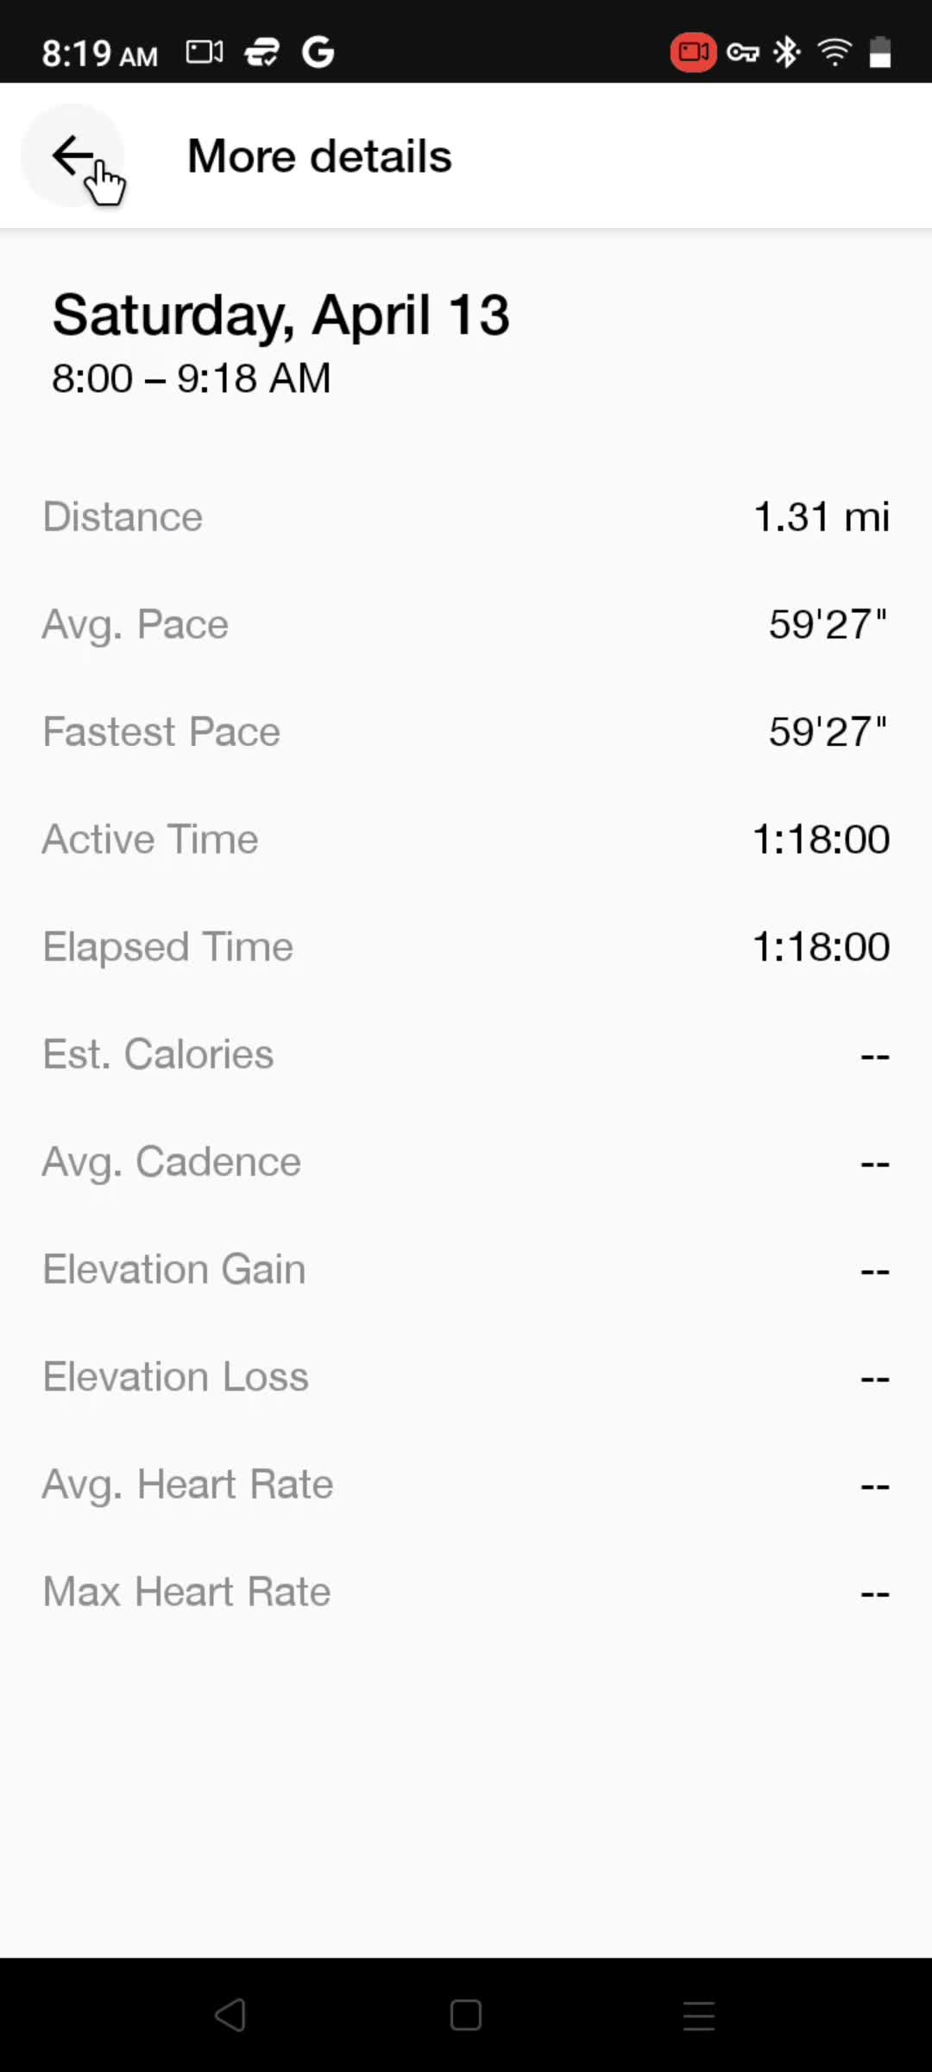This screenshot has height=2072, width=932.
Task: Tap the battery status icon
Action: pyautogui.click(x=879, y=53)
